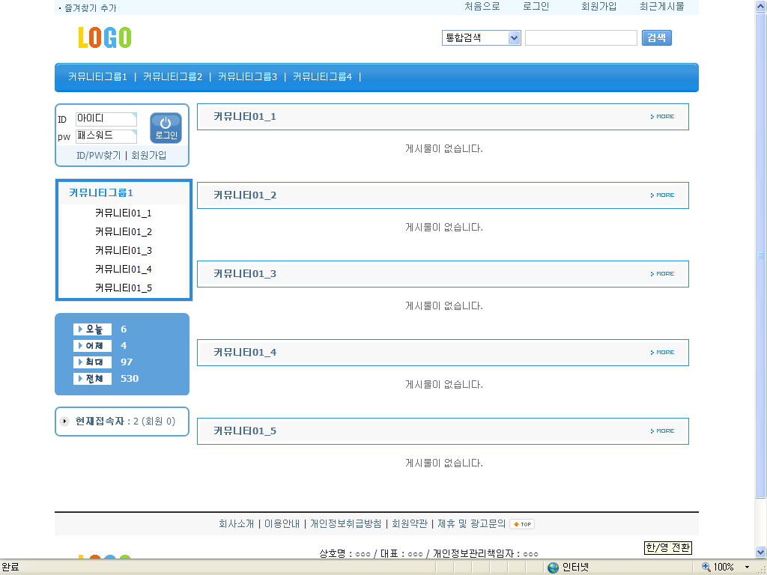Viewport: 767px width, 575px height.
Task: Click MORE icon for 커뮤니티01_4 section
Action: [x=662, y=353]
